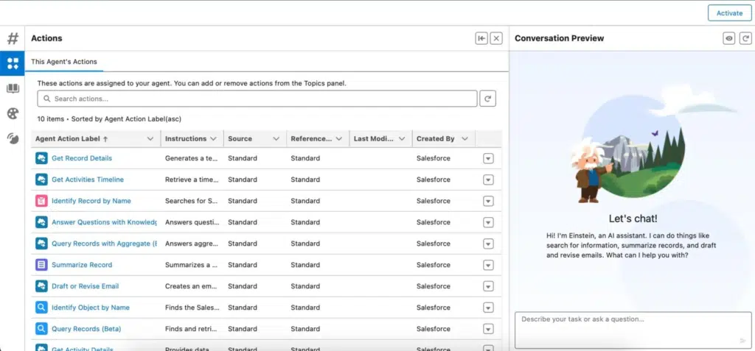This screenshot has height=351, width=755.
Task: Click the Activate button
Action: click(729, 13)
